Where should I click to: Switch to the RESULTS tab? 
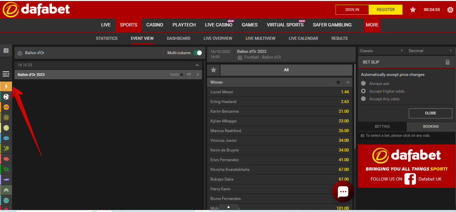[x=340, y=38]
